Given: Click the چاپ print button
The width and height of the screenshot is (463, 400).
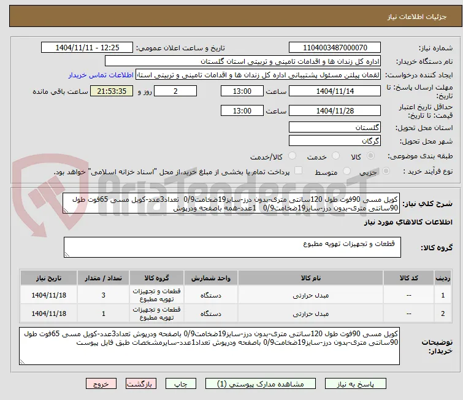Looking at the screenshot, I should pos(181,384).
